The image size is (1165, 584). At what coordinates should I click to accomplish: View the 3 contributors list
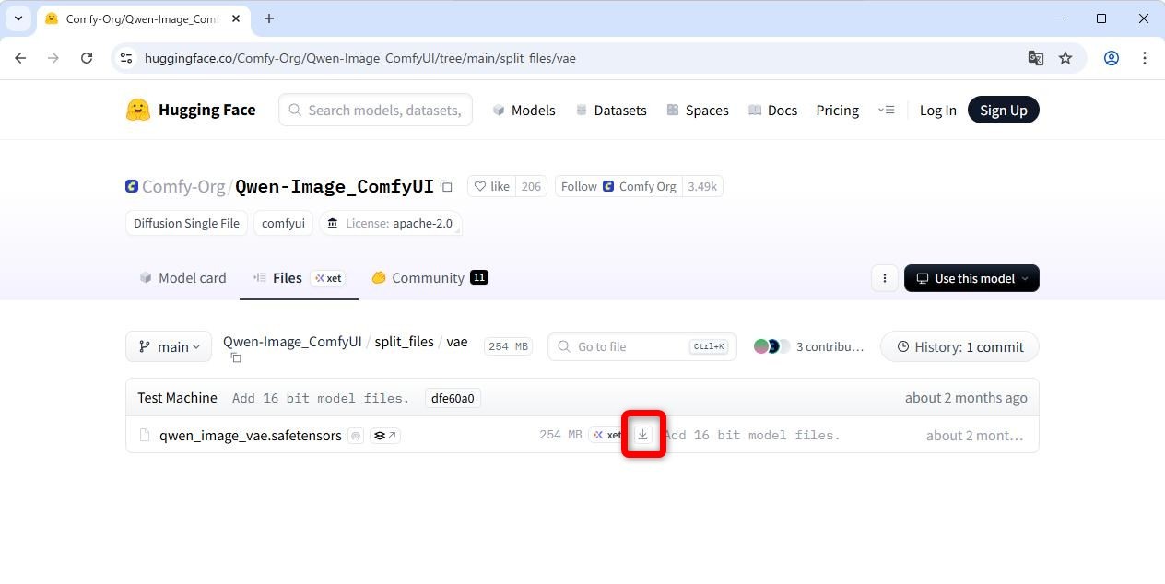coord(808,346)
